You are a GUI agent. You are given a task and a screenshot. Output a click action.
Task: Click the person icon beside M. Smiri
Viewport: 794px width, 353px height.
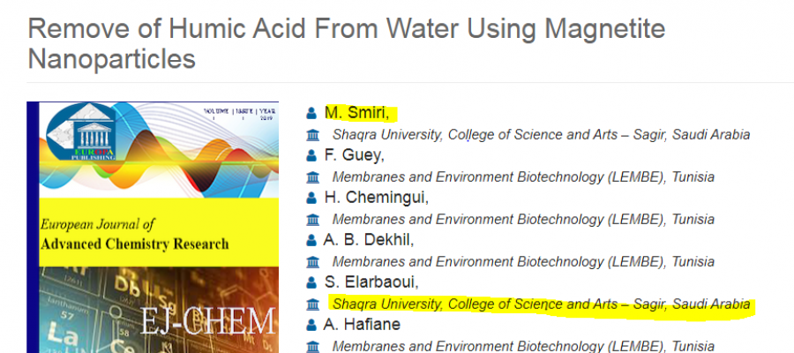(x=311, y=113)
